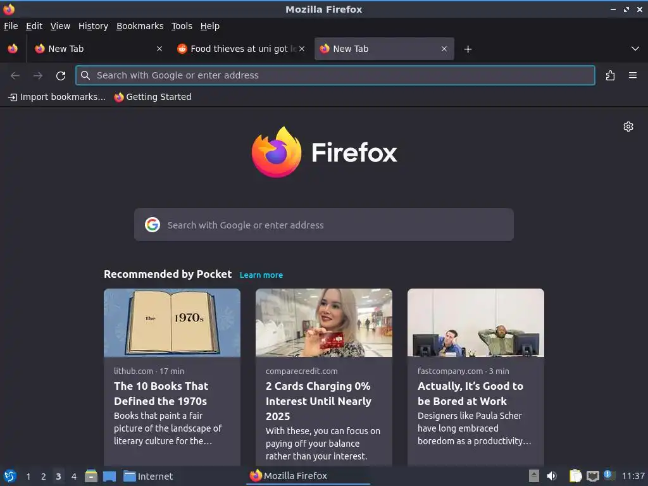
Task: Reload the current page
Action: pyautogui.click(x=61, y=76)
